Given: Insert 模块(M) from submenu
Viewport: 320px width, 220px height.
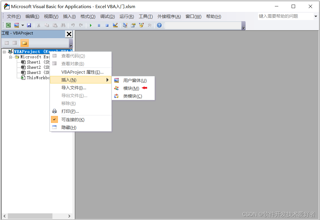Looking at the screenshot, I should 133,88.
